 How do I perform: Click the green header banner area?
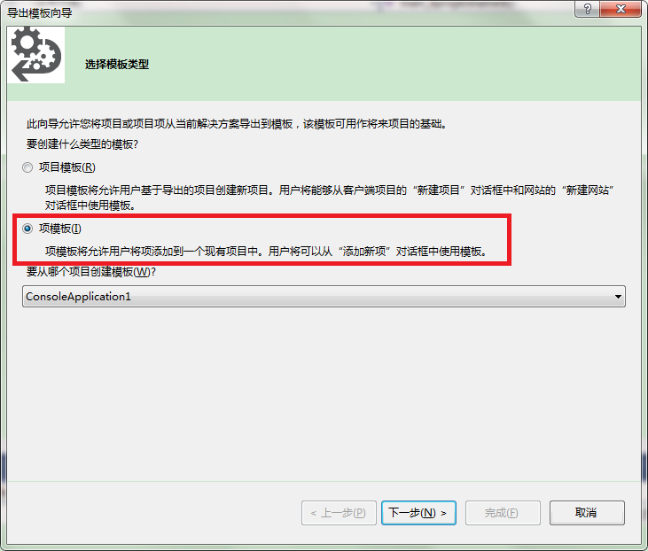pos(351,64)
